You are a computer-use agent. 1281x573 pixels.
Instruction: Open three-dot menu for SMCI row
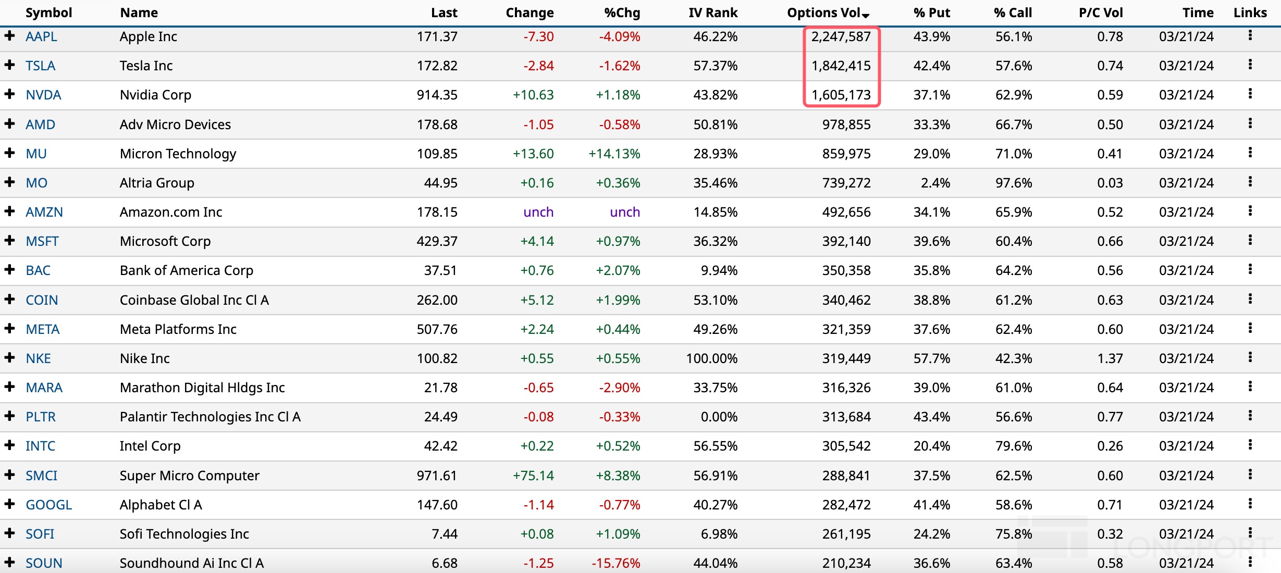(1250, 475)
